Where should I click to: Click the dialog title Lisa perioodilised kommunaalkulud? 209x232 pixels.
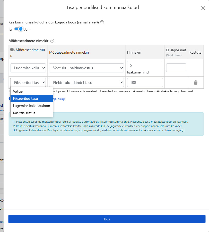coord(103,7)
